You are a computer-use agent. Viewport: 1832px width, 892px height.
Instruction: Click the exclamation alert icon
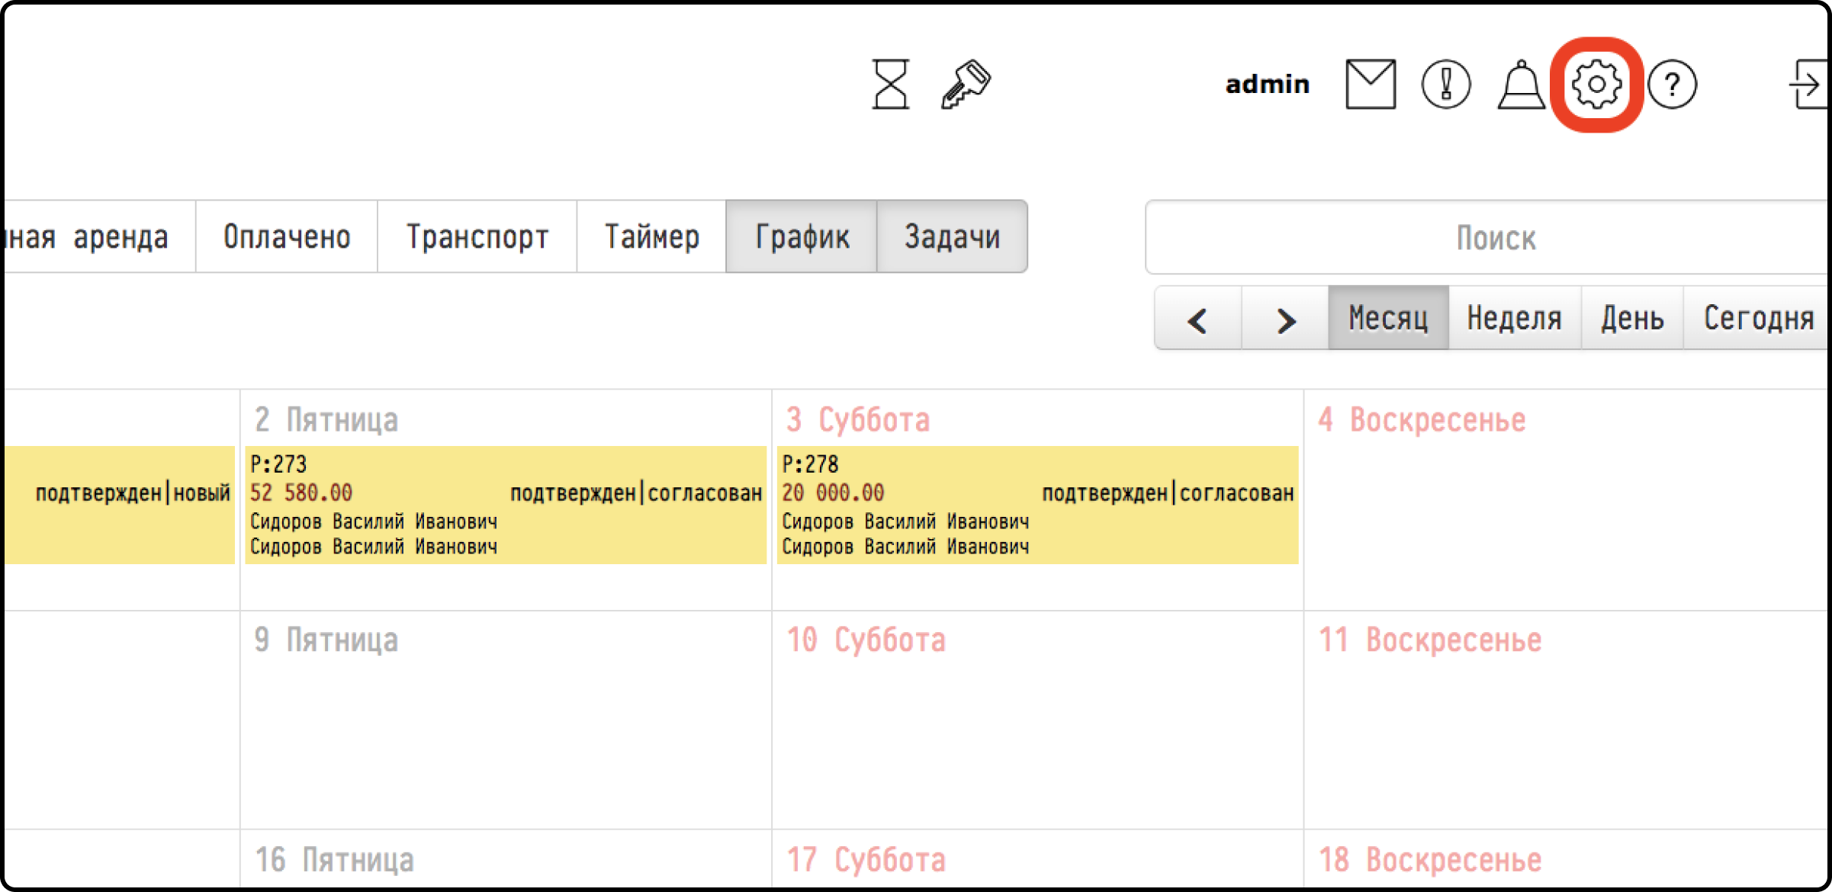1446,85
